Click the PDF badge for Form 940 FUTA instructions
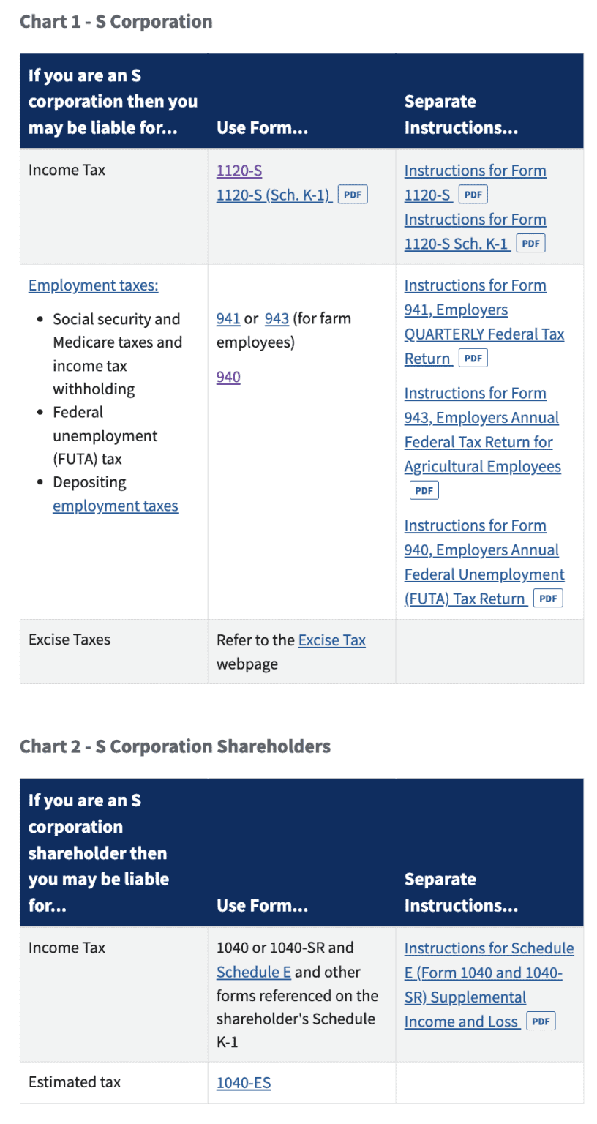The image size is (597, 1124). (x=548, y=598)
